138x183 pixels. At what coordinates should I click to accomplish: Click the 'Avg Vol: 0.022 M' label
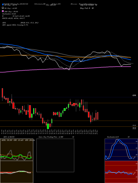pyautogui.click(x=88, y=5)
